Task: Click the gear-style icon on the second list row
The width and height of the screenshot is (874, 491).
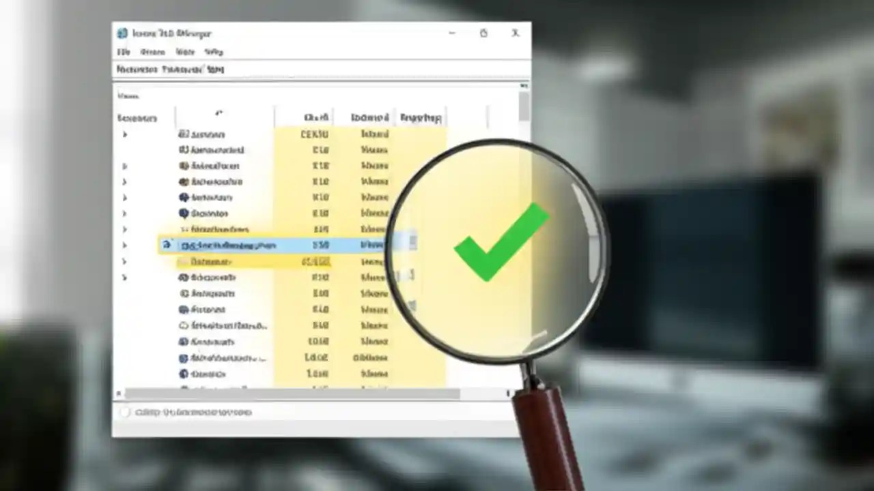Action: (184, 150)
